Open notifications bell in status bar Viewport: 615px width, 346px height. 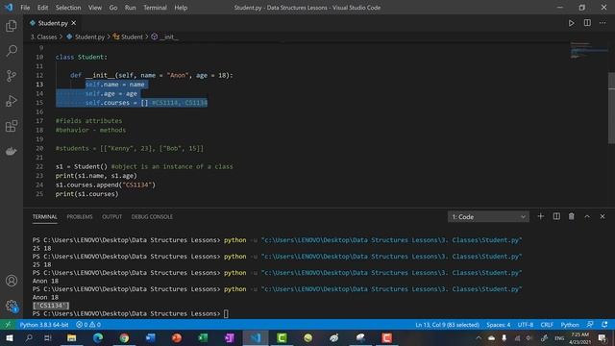(604, 325)
